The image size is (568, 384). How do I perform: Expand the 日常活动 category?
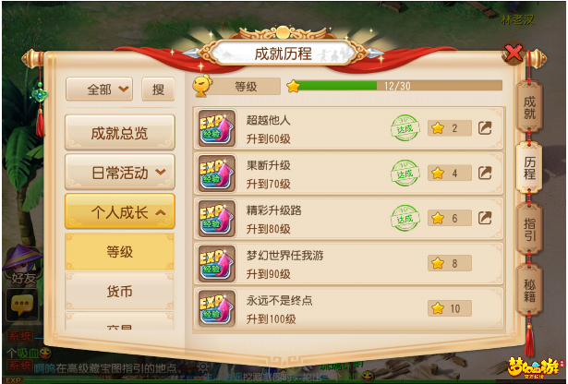click(x=120, y=173)
